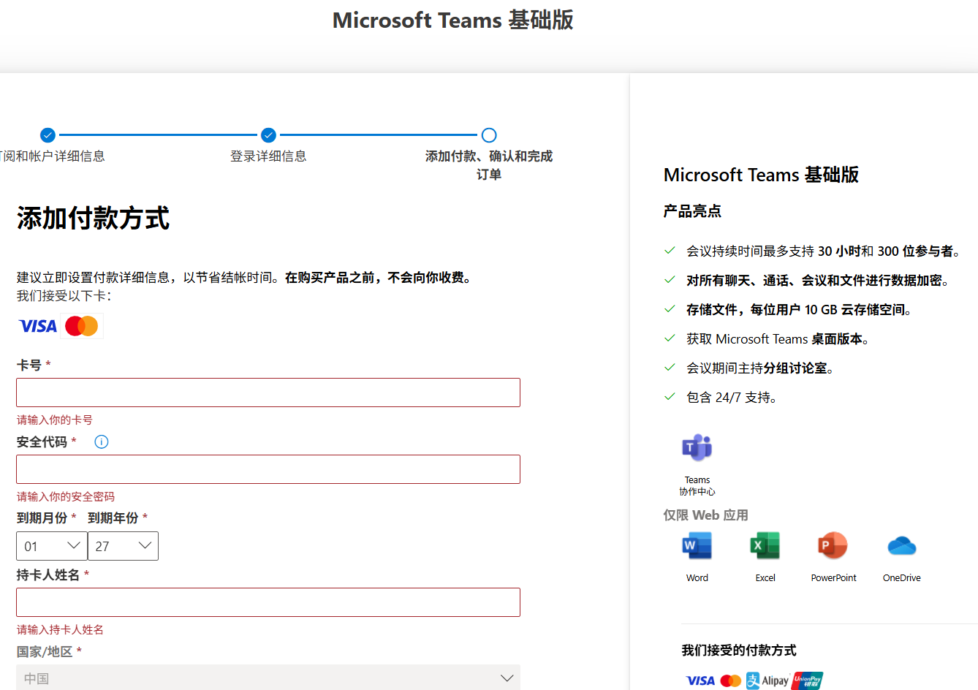Click the OneDrive cloud icon
The height and width of the screenshot is (690, 978).
pos(902,546)
